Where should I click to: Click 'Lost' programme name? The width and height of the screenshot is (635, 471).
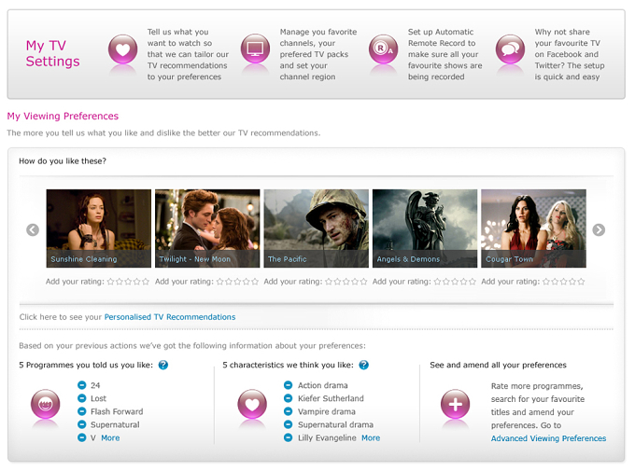click(98, 398)
